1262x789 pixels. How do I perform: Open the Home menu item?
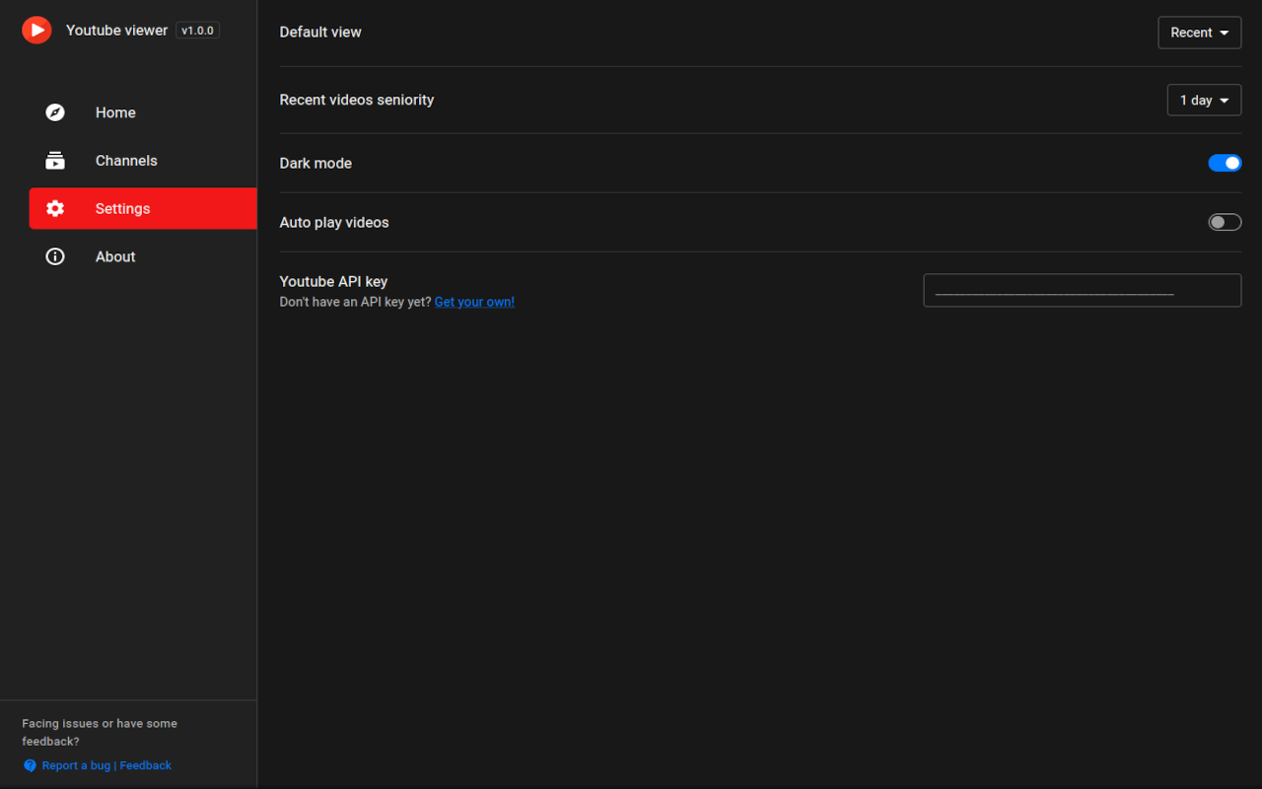point(143,112)
